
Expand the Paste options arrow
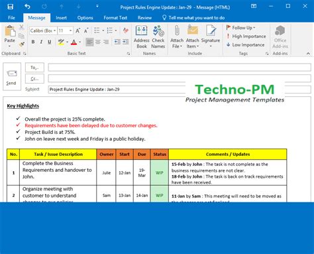click(9, 46)
